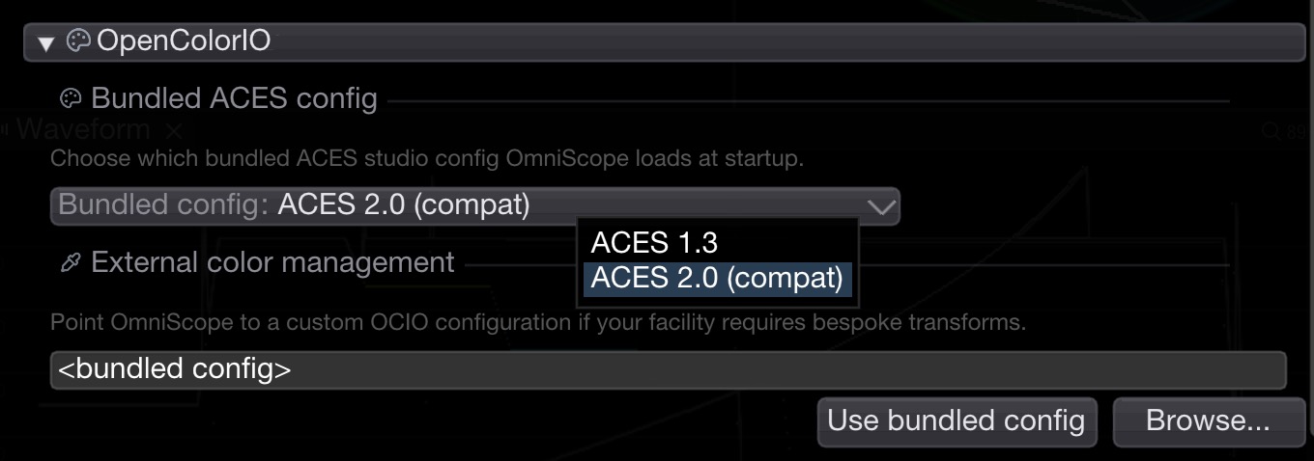Close the Waveform panel using its x
Viewport: 1314px width, 461px height.
coord(173,129)
